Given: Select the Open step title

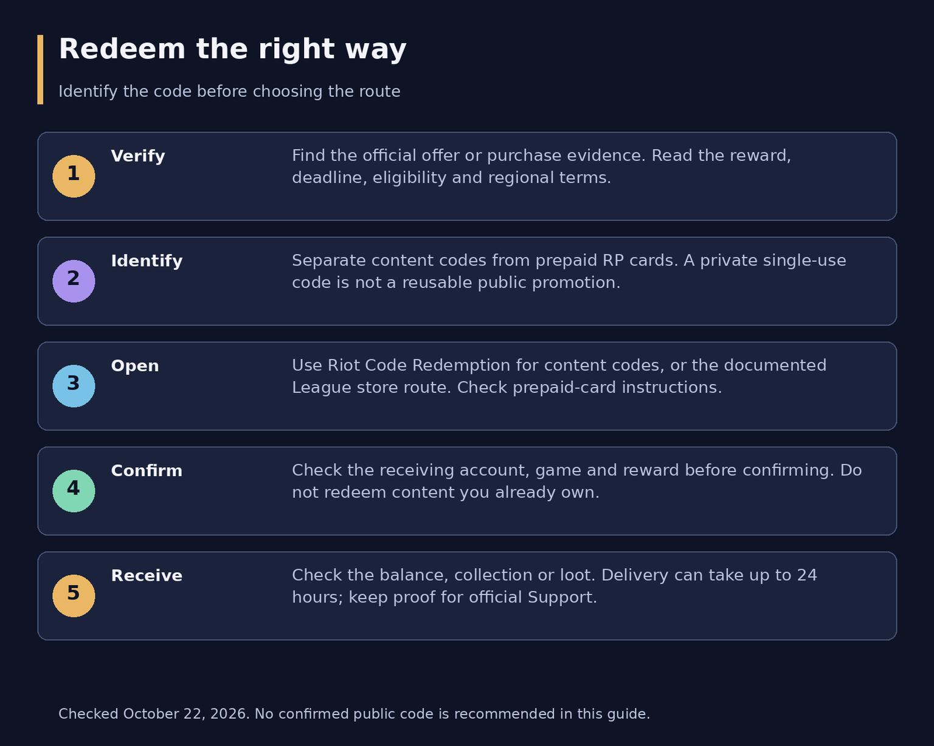Looking at the screenshot, I should [x=135, y=366].
